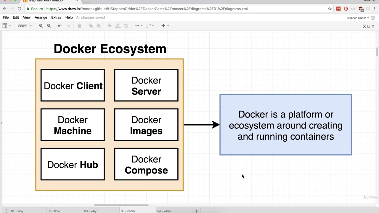Select the Docker Client box
This screenshot has width=379, height=213.
coord(73,85)
